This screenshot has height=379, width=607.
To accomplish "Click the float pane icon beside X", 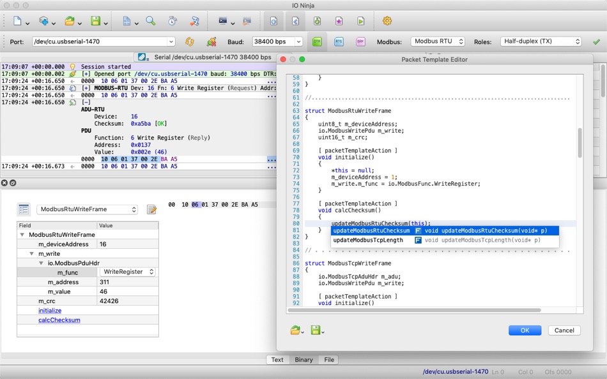I will coord(13,183).
